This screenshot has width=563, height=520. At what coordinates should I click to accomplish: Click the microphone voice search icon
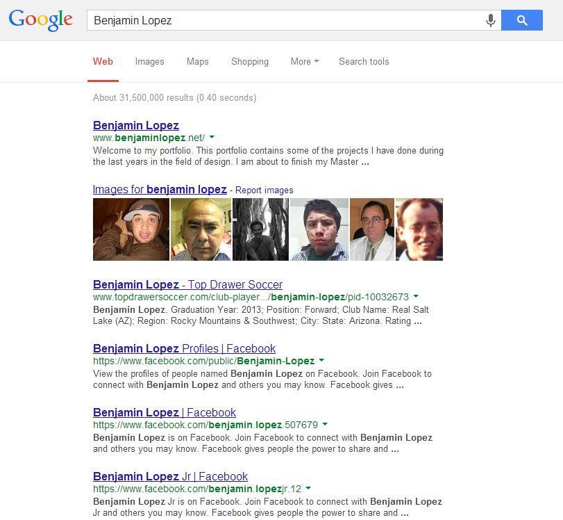tap(491, 21)
